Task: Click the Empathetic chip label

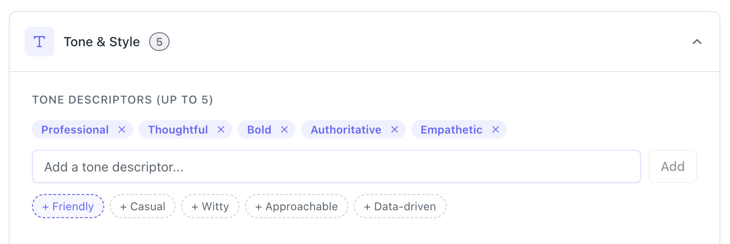Action: tap(451, 130)
